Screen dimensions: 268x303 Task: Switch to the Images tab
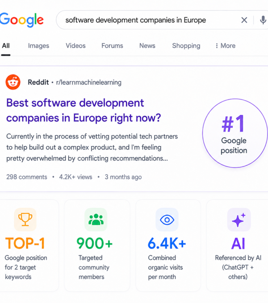[x=38, y=45]
